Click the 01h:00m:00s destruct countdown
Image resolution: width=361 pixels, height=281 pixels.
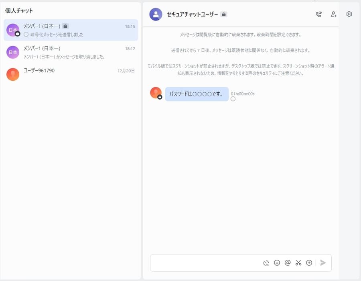coord(243,94)
